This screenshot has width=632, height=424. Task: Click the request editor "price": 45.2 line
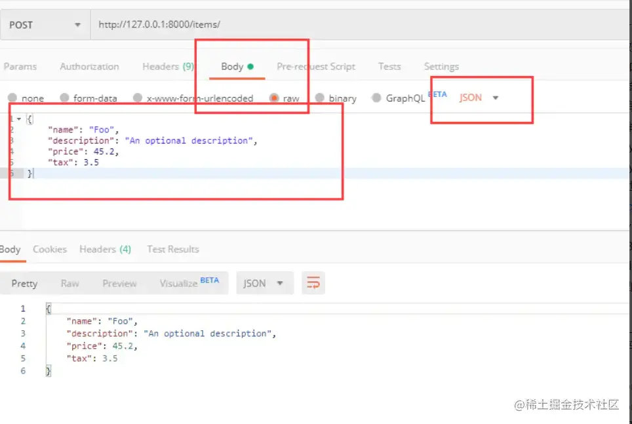(83, 151)
